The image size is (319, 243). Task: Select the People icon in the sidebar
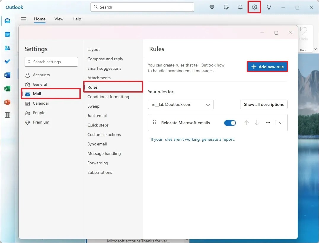pos(7,48)
